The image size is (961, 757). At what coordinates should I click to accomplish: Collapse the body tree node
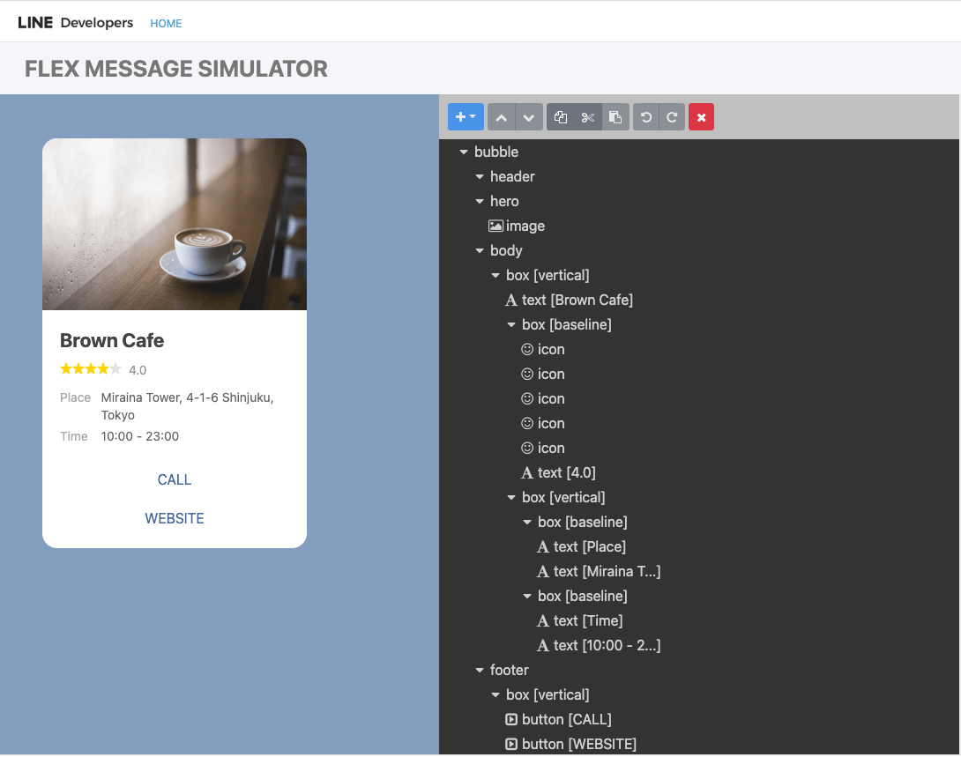click(x=480, y=251)
